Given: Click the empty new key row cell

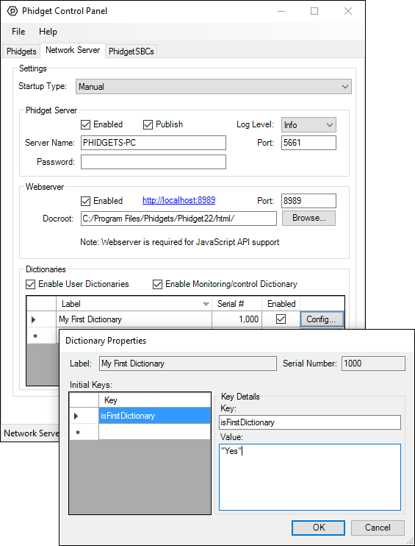Looking at the screenshot, I should pyautogui.click(x=155, y=432).
